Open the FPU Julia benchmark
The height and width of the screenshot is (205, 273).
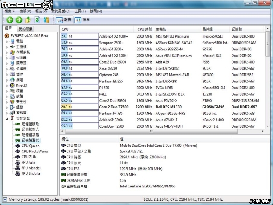pyautogui.click(x=29, y=162)
